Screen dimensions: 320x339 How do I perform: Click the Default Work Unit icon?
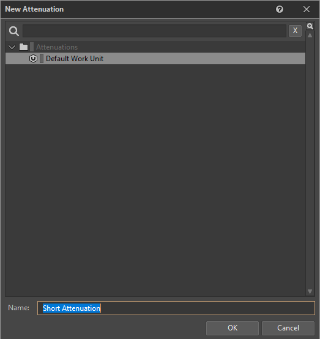(x=33, y=59)
